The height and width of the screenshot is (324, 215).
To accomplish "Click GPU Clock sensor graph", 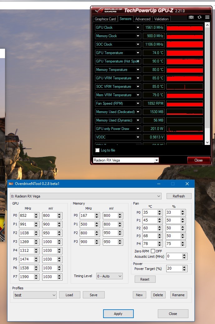I will [185, 27].
